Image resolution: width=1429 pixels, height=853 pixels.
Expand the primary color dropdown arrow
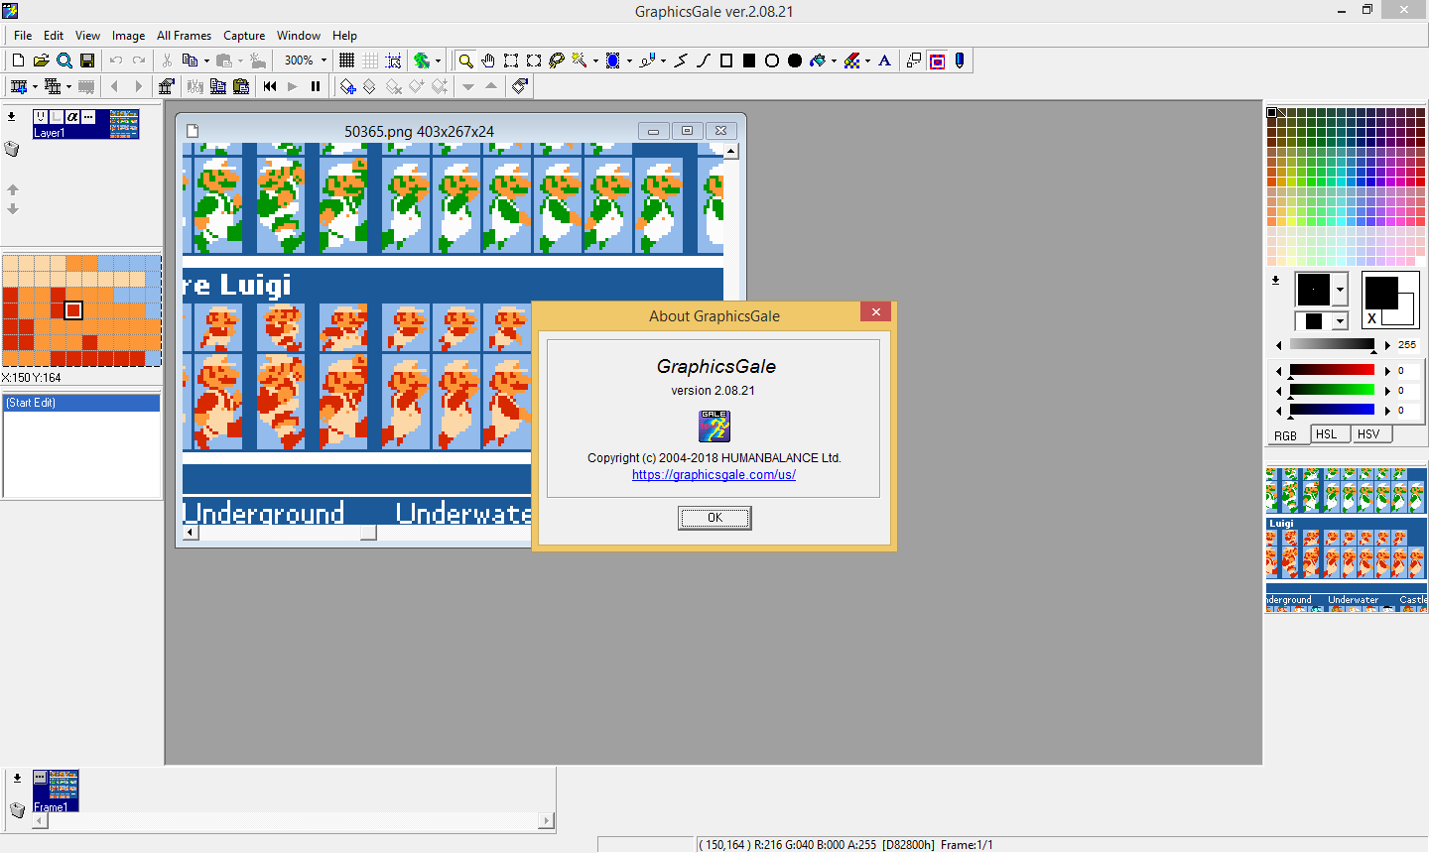point(1340,290)
